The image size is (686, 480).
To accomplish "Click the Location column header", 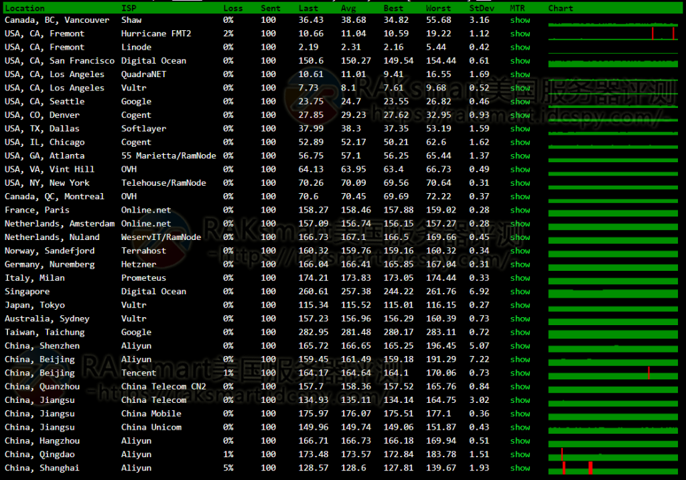I will [25, 8].
